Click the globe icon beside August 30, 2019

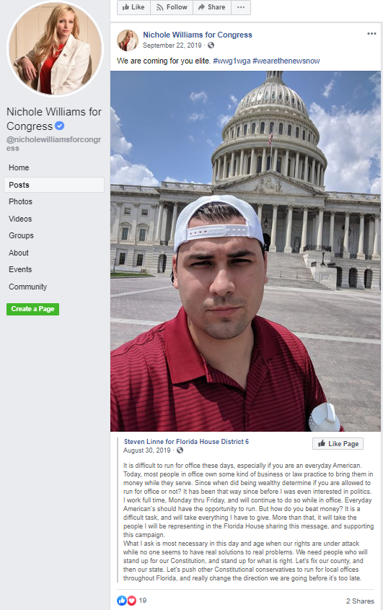[x=180, y=450]
